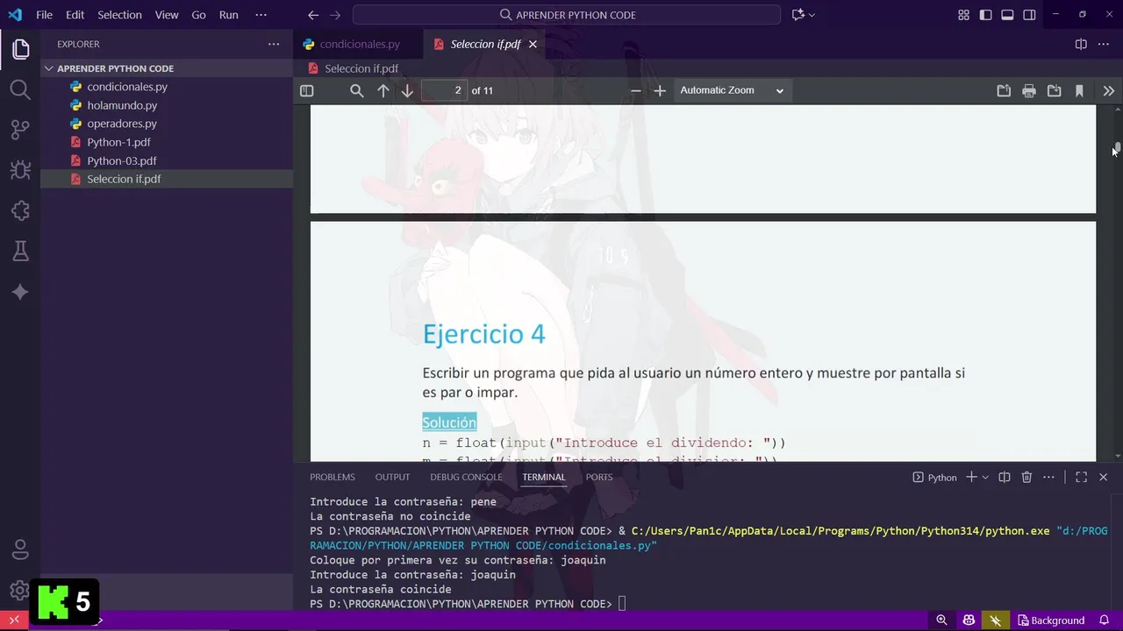Go back with title bar left arrow
Screen dimensions: 1123x631
click(313, 15)
